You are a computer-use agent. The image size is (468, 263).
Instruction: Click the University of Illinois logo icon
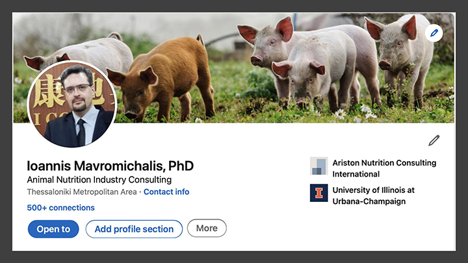click(318, 194)
